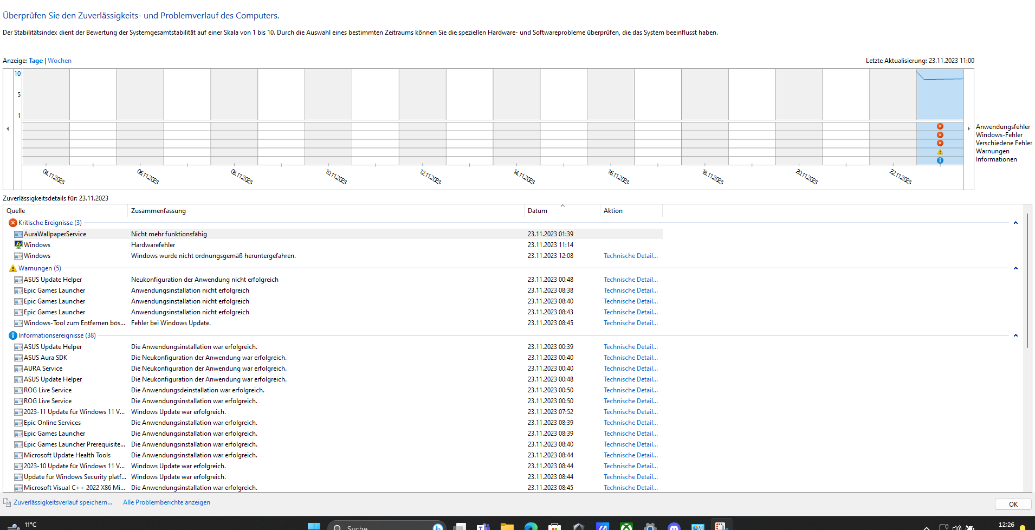Select 'Update für Windows Security platf...' row
This screenshot has width=1035, height=530.
(x=333, y=477)
